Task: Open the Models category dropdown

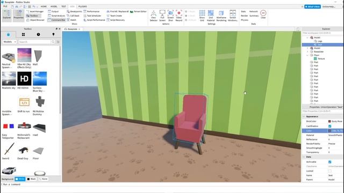Action: click(x=10, y=42)
